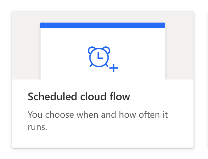Select the blue header bar of the preview

pos(103,25)
